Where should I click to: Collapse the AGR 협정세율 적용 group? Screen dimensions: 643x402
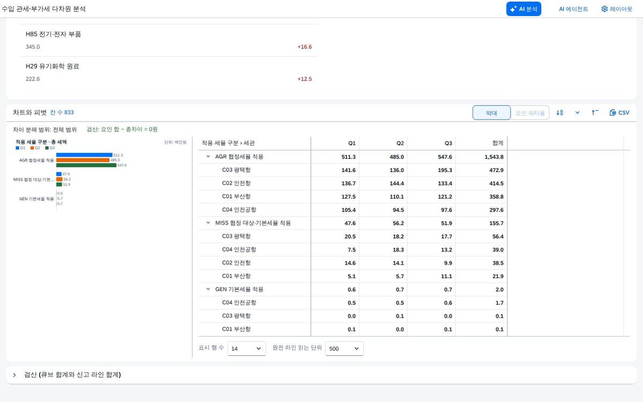coord(208,157)
